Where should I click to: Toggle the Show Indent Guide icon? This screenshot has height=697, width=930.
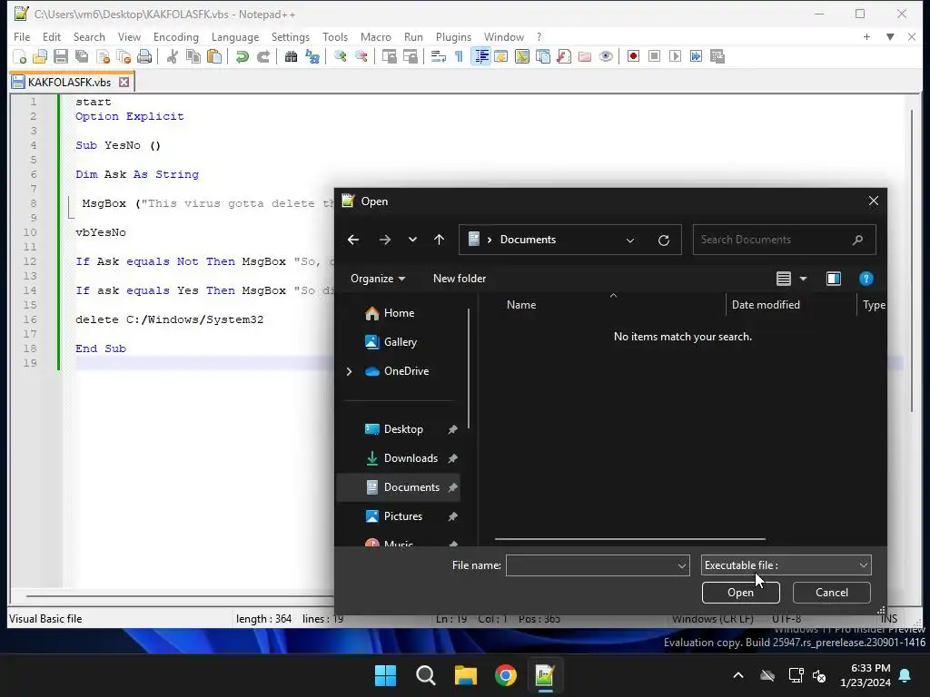coord(481,56)
